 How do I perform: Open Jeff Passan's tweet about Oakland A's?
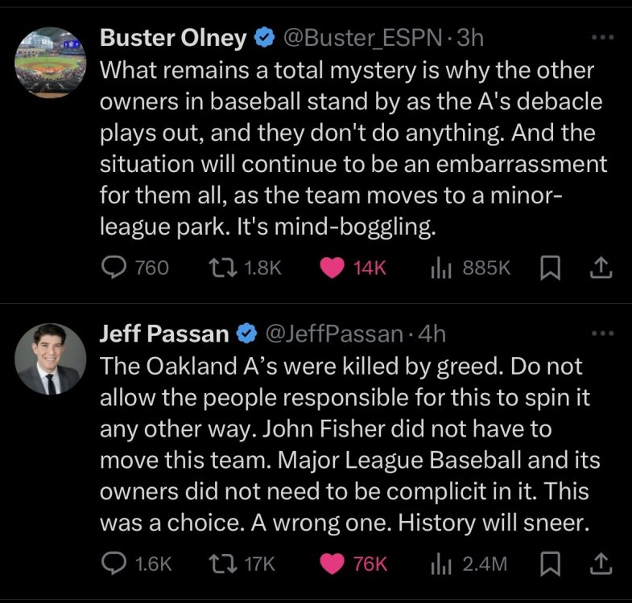[346, 442]
